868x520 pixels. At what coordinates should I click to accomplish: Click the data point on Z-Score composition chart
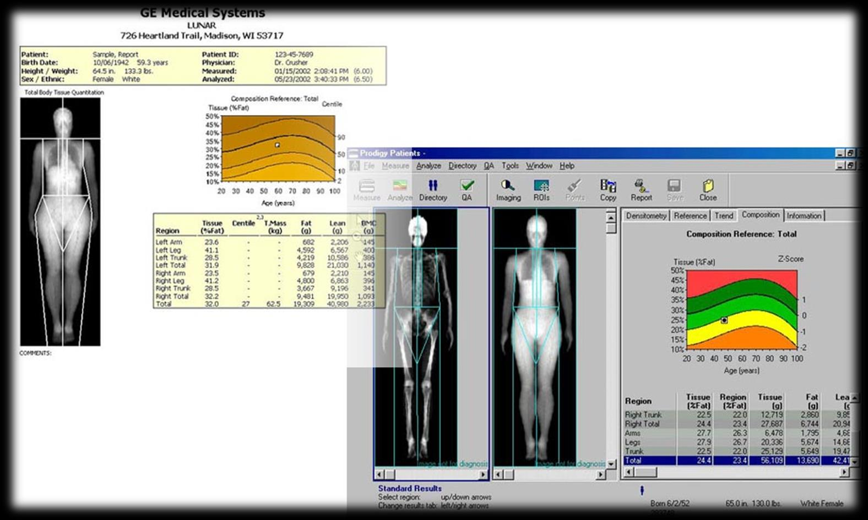tap(724, 320)
